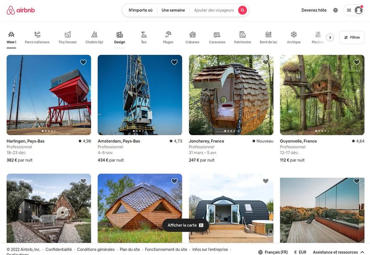Select the Tiny houses category
This screenshot has width=370, height=255.
pos(68,38)
